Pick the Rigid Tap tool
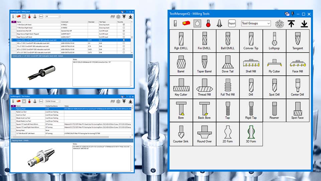 [251, 111]
